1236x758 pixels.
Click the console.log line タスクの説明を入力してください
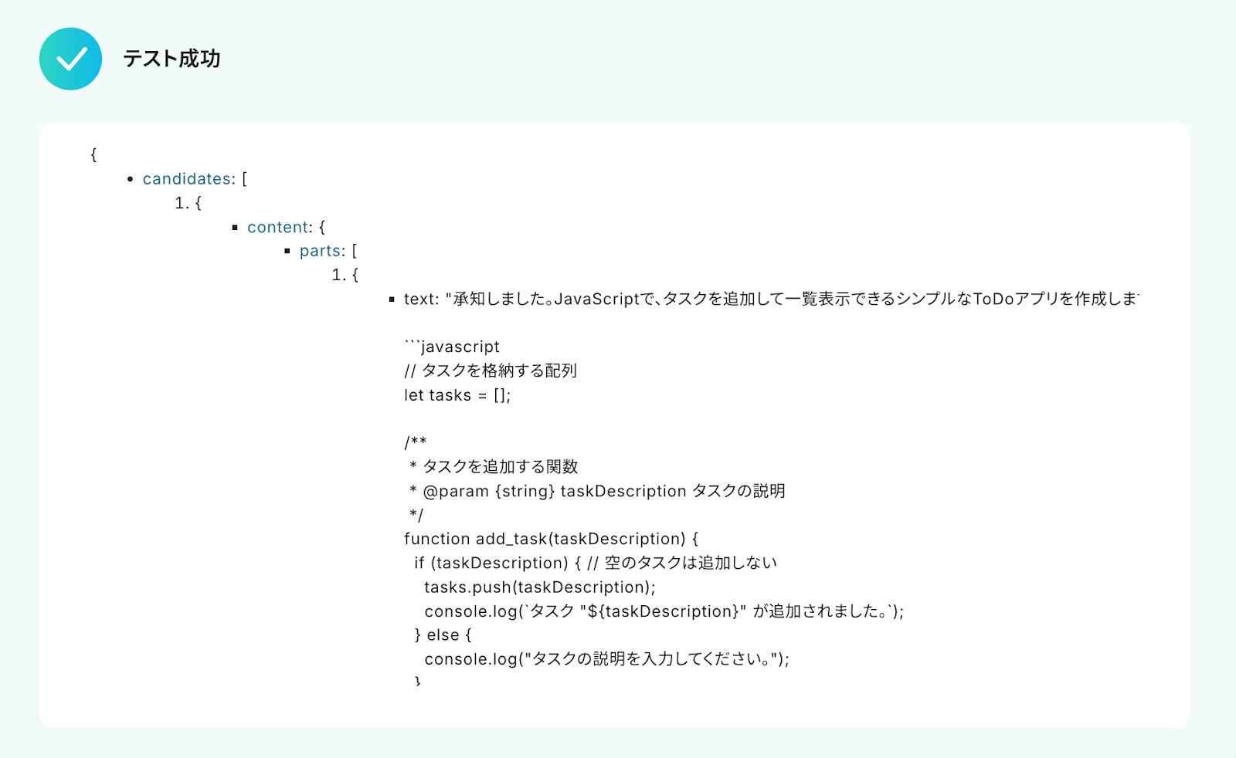click(607, 659)
